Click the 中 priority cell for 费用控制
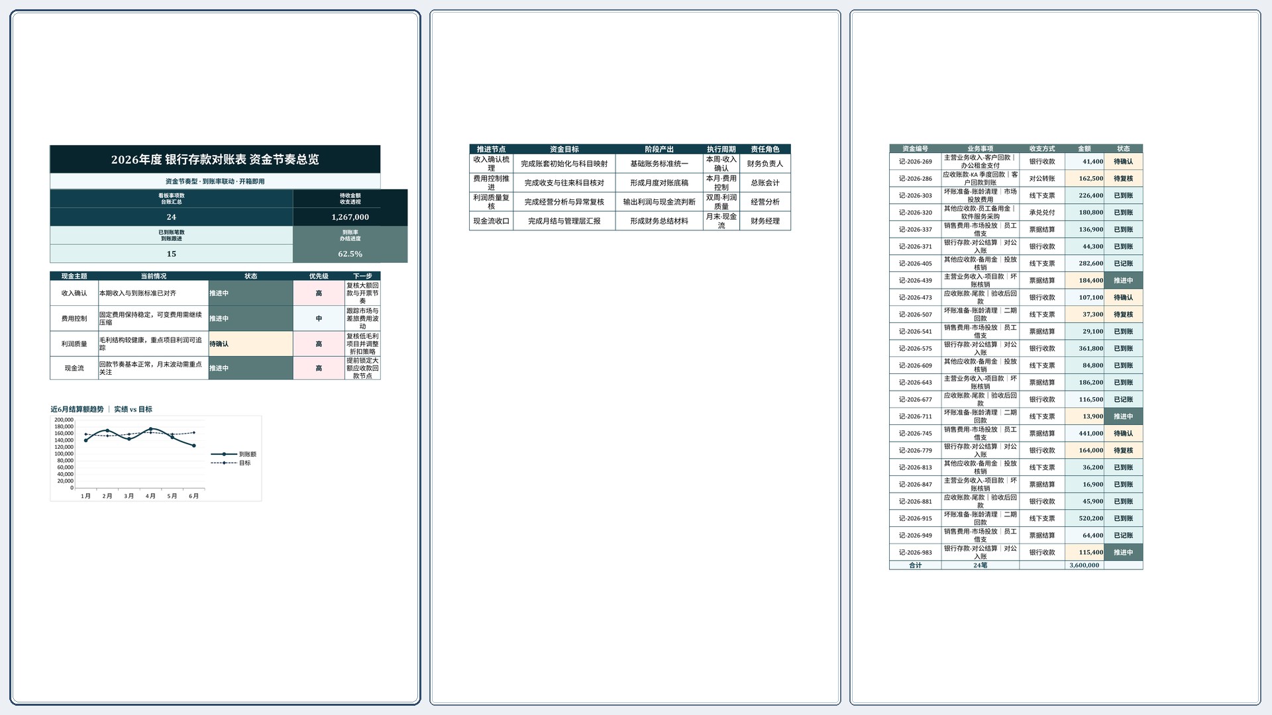The image size is (1272, 715). pos(319,318)
